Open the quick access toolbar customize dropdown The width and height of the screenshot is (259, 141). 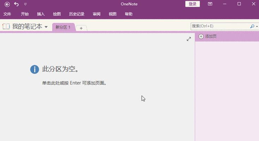click(25, 4)
